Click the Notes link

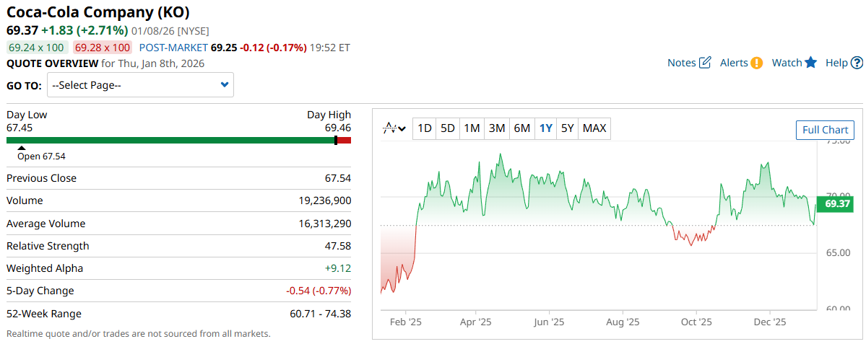pos(681,63)
